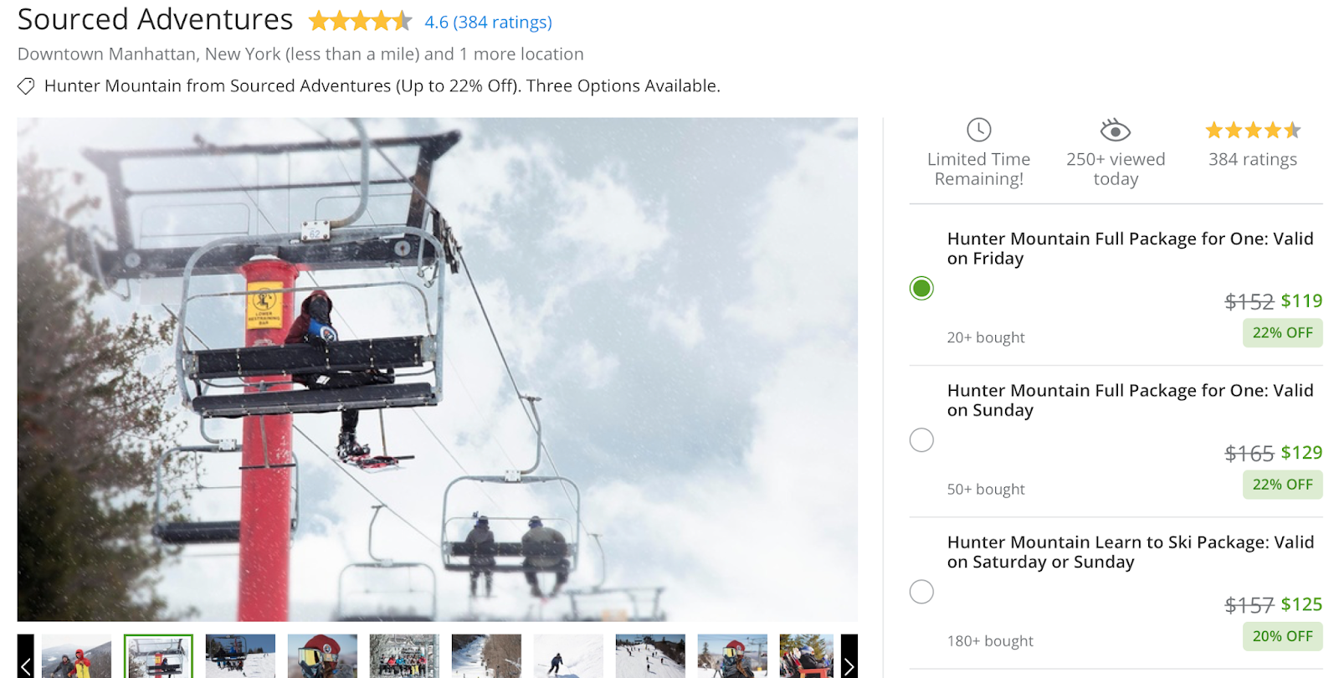1339x678 pixels.
Task: Open the thumbnail of a ski trail beside trees
Action: pyautogui.click(x=486, y=656)
